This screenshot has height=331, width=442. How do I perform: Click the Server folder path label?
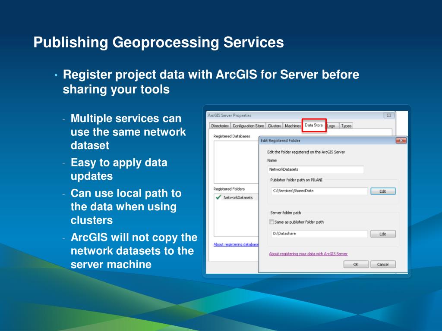(x=286, y=213)
